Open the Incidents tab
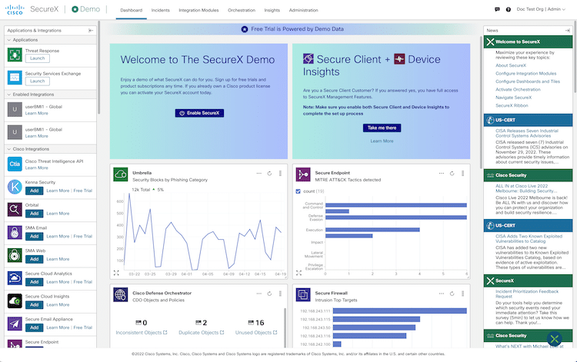This screenshot has height=362, width=577. (161, 10)
